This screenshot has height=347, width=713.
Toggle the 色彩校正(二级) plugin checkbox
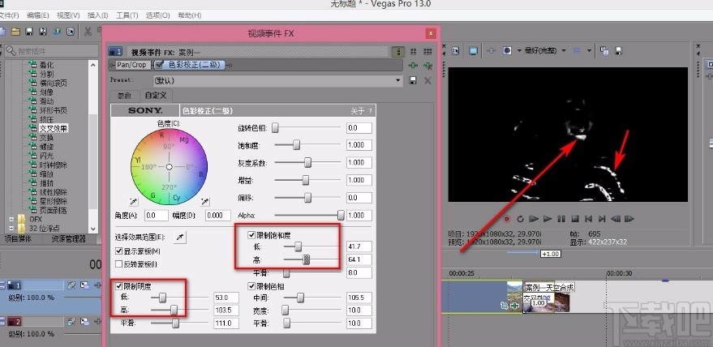pos(159,65)
